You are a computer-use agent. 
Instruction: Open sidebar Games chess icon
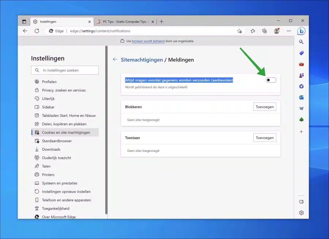point(301,75)
